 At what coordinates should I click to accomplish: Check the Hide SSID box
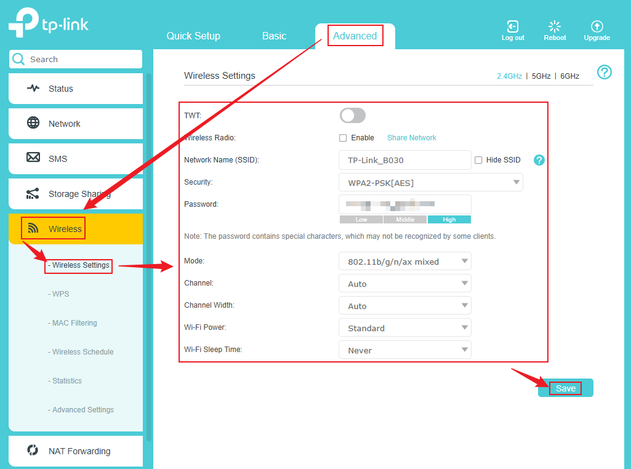pos(478,160)
